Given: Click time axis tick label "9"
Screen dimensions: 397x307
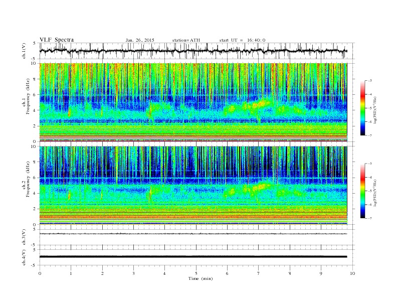Looking at the screenshot, I should point(321,273).
